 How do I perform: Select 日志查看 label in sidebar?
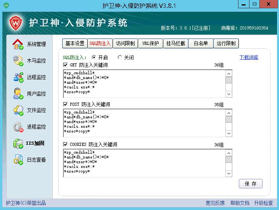36,160
